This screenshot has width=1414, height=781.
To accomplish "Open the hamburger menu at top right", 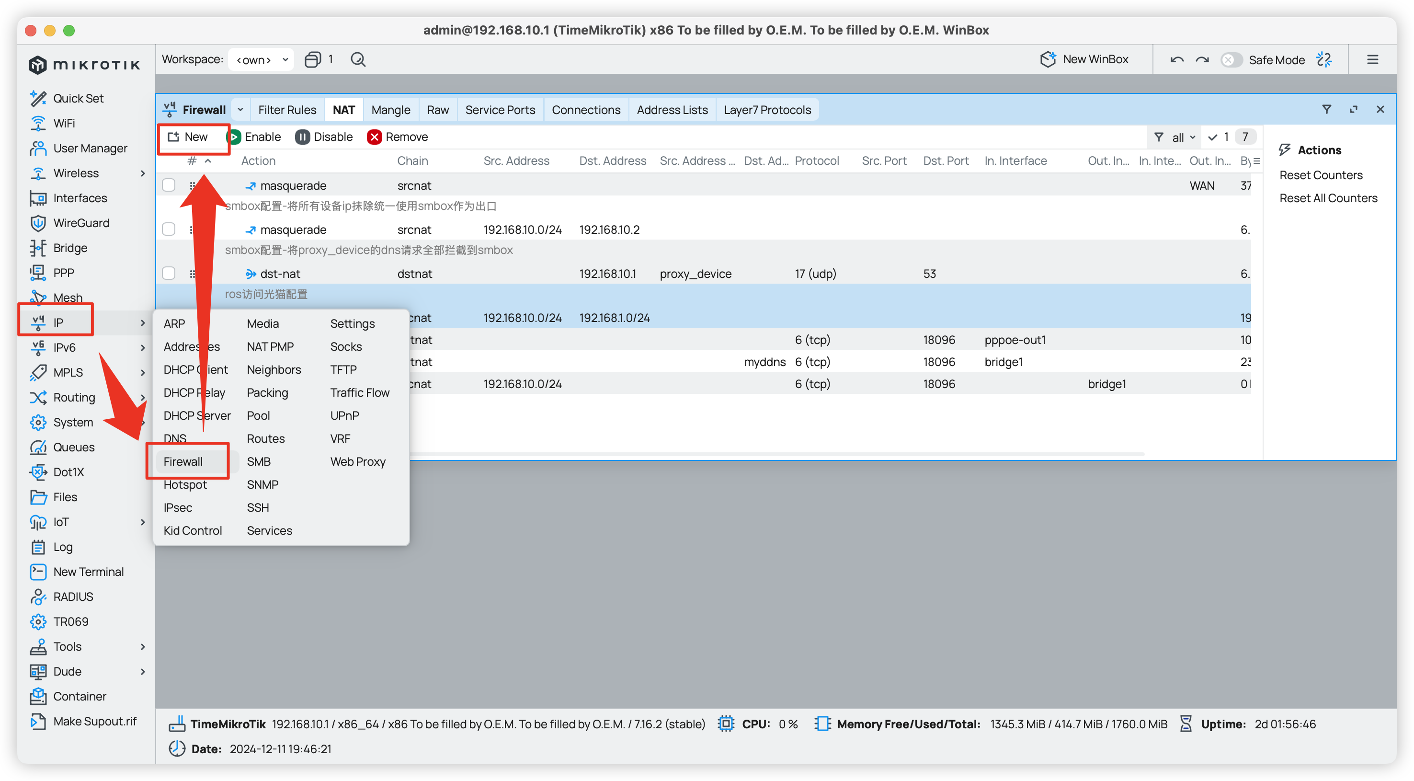I will tap(1372, 60).
